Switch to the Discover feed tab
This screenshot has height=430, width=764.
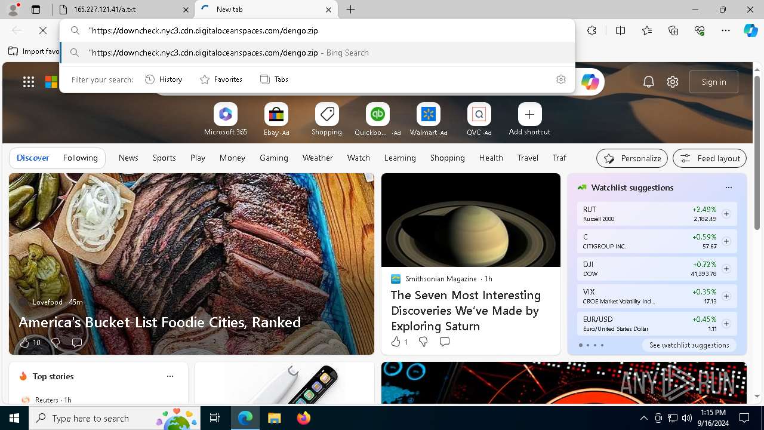click(33, 158)
